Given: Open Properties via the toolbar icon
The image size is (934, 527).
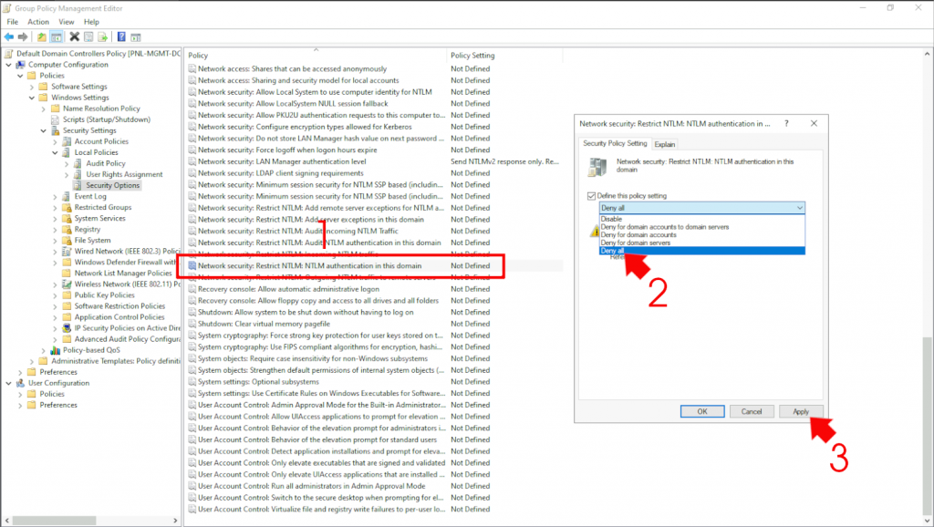Looking at the screenshot, I should pos(88,36).
